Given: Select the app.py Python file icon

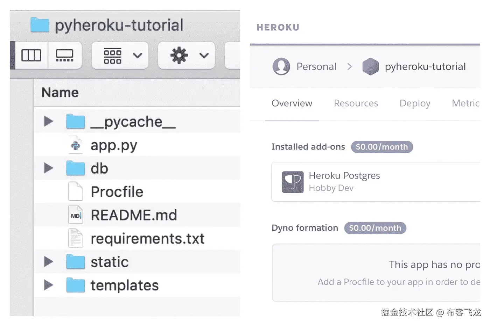Looking at the screenshot, I should [76, 145].
